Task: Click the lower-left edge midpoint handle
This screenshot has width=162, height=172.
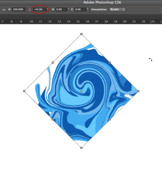Action: pos(53,119)
